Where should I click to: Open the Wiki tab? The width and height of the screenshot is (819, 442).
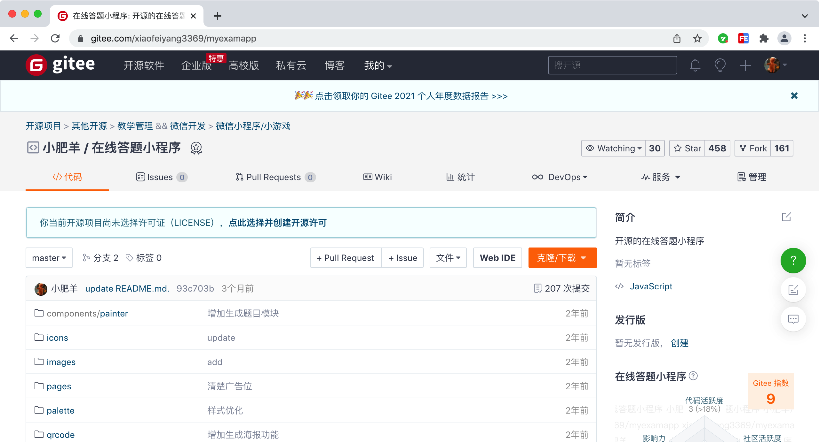[x=378, y=177]
